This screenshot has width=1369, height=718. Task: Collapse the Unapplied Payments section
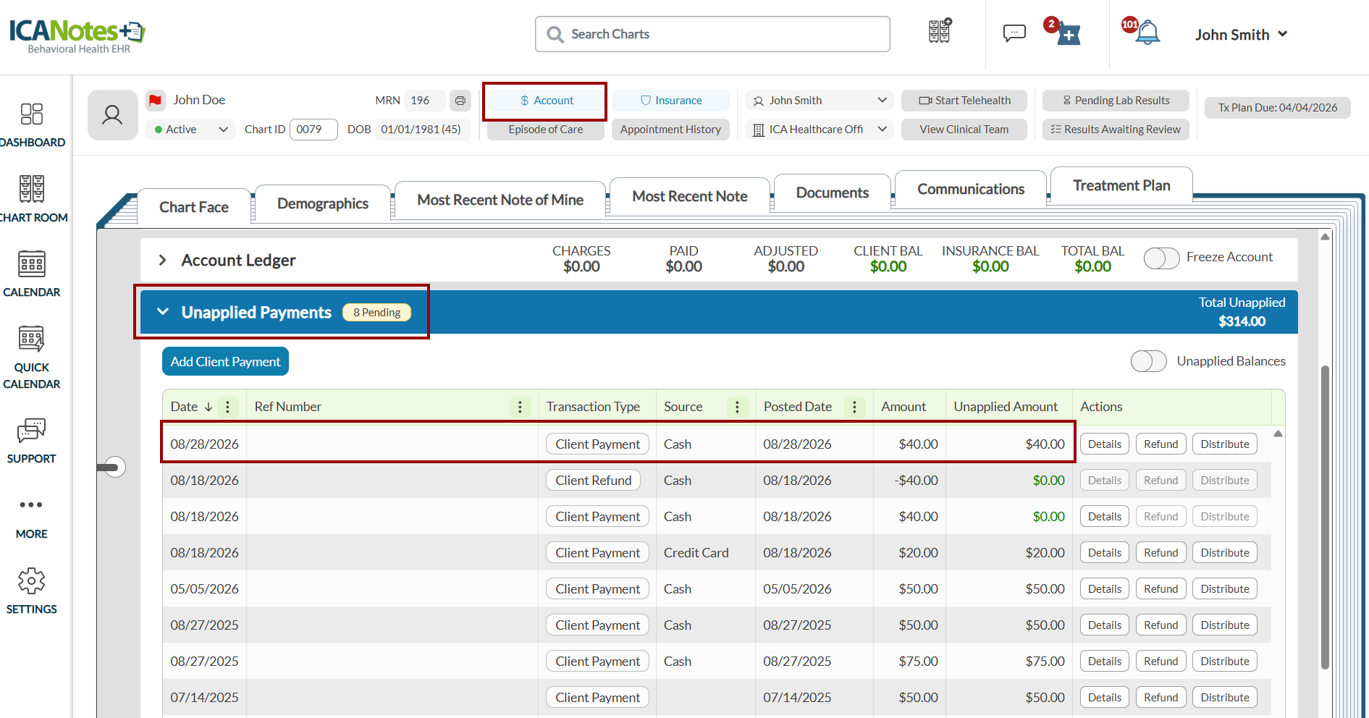(x=163, y=312)
